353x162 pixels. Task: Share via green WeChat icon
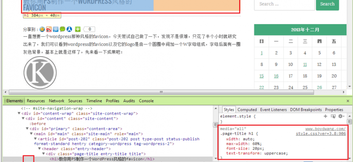63,29
